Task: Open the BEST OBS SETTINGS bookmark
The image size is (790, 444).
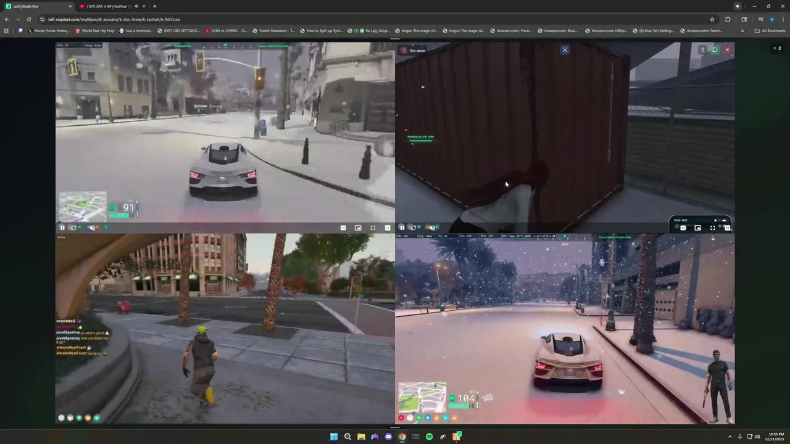Action: pos(178,30)
